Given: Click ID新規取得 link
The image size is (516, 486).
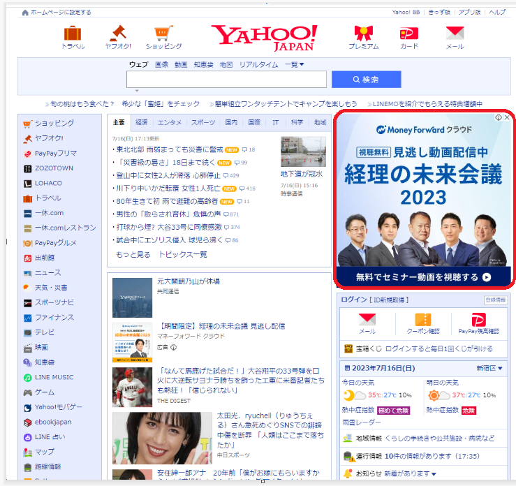Looking at the screenshot, I should coord(390,300).
